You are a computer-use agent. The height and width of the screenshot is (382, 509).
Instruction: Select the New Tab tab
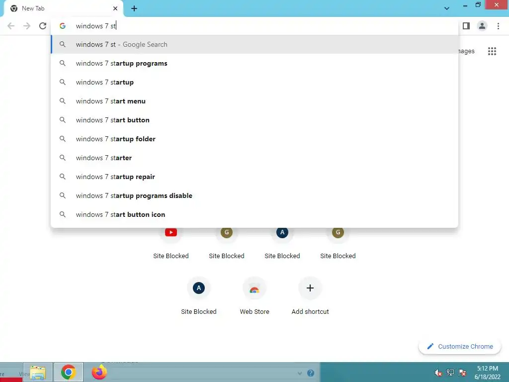pos(63,9)
